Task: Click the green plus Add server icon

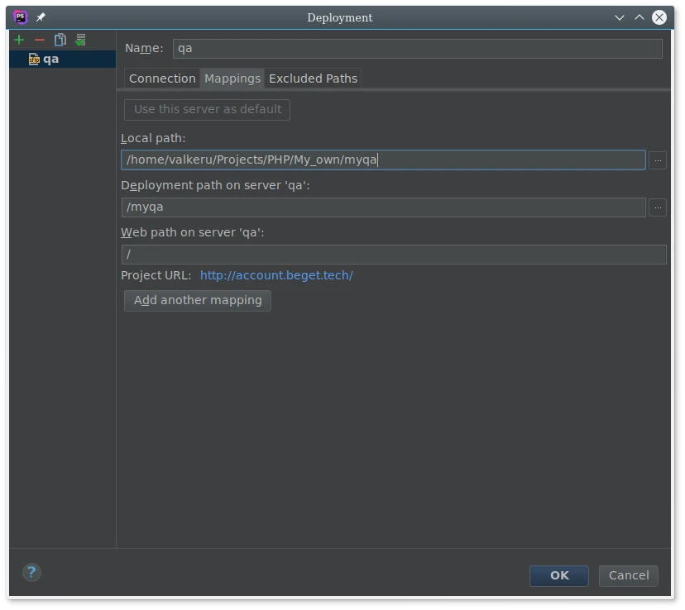Action: click(x=19, y=40)
